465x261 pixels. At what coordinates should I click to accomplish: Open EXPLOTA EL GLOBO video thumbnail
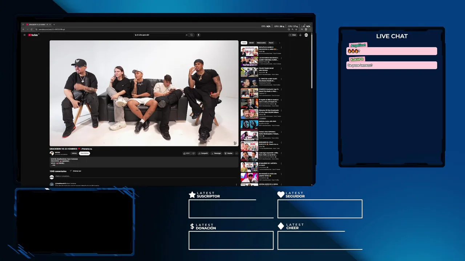[249, 51]
